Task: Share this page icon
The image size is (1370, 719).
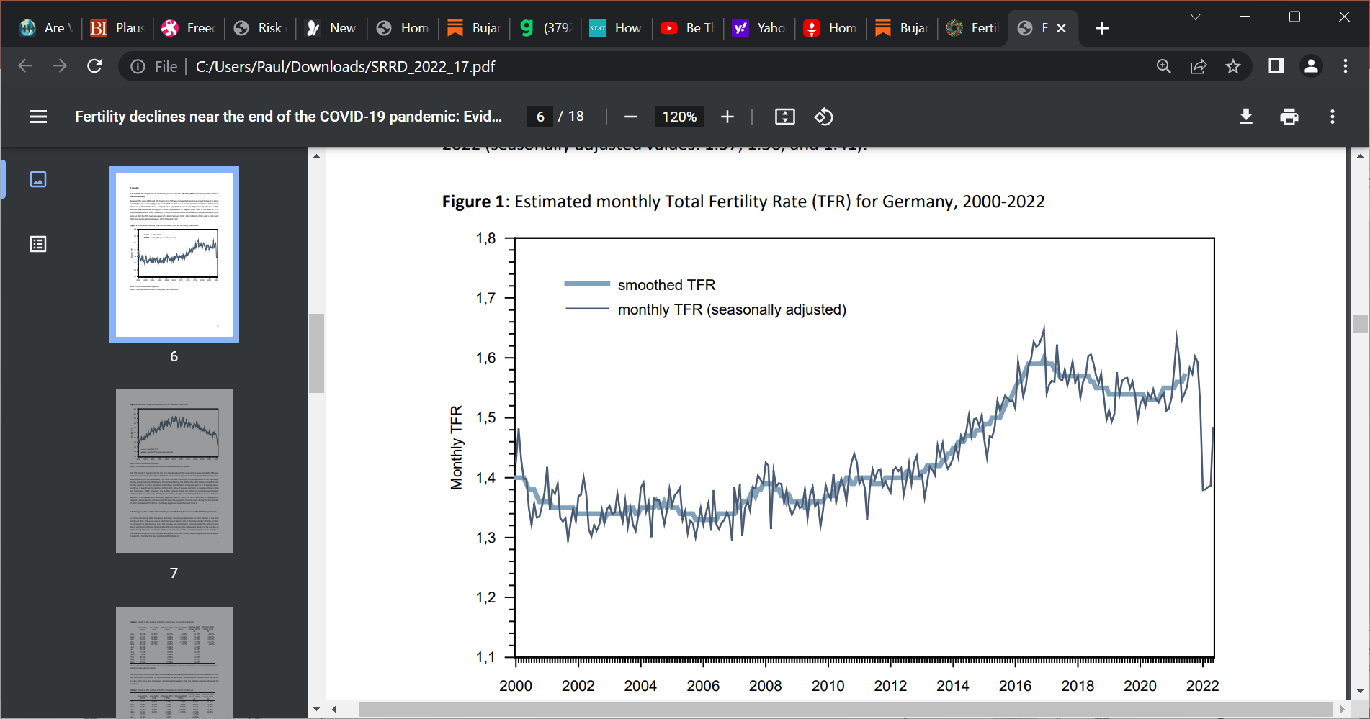Action: click(1199, 66)
